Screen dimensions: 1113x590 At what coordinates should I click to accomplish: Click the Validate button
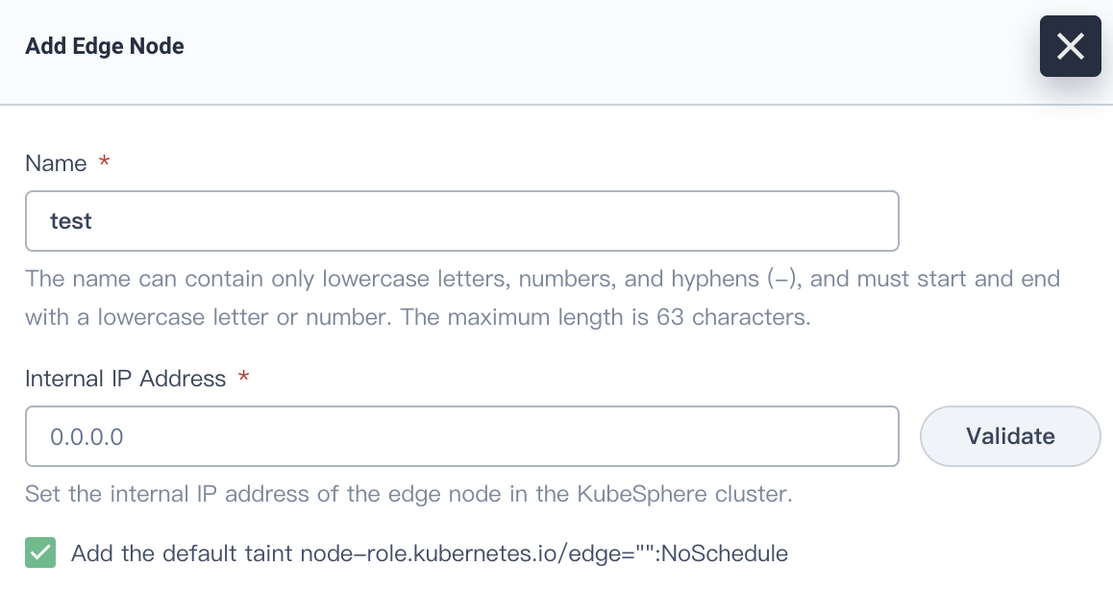(x=1009, y=436)
